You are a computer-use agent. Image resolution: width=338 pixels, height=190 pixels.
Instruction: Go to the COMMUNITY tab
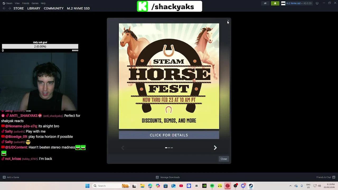[54, 8]
